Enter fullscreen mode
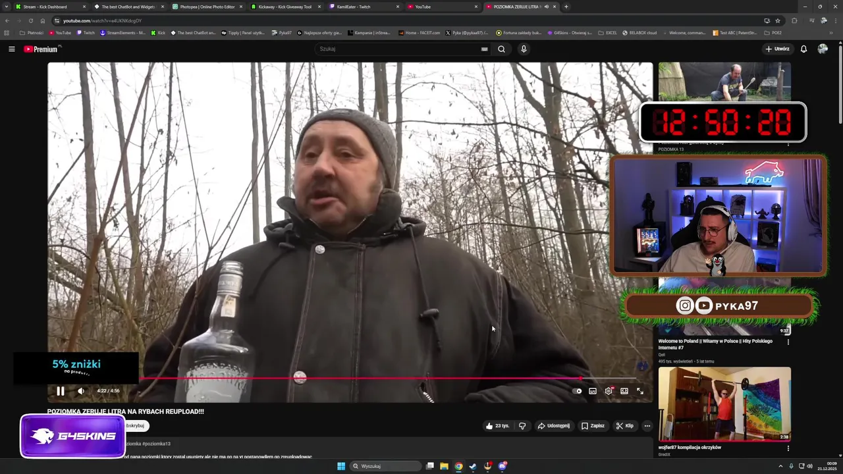Image resolution: width=843 pixels, height=474 pixels. tap(639, 391)
